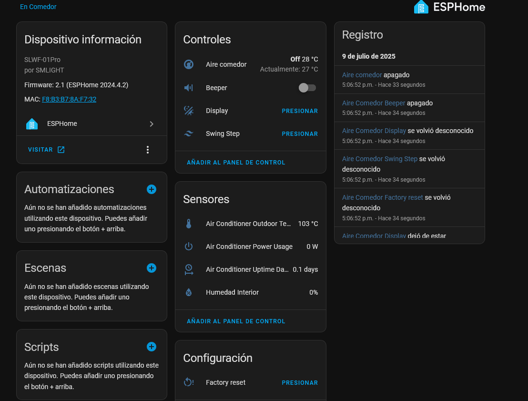Viewport: 528px width, 401px height.
Task: Click the Beeper speaker icon
Action: point(189,88)
